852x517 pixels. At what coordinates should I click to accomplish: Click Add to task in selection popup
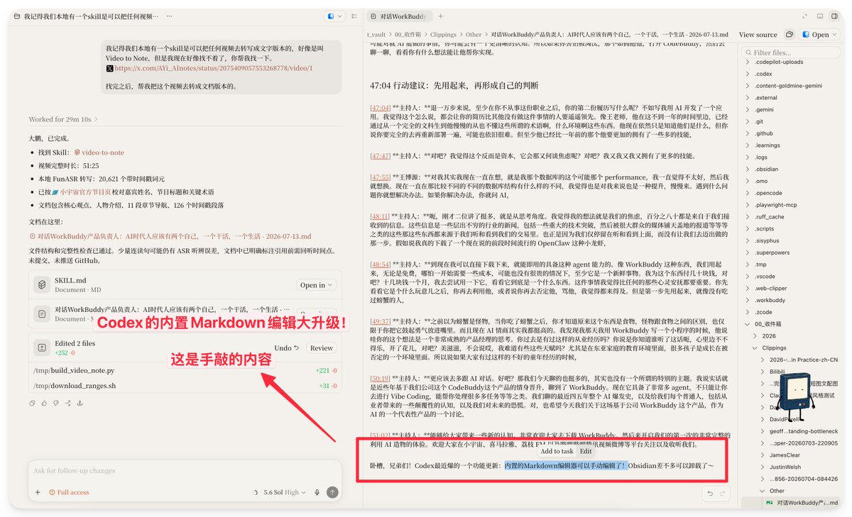point(557,451)
